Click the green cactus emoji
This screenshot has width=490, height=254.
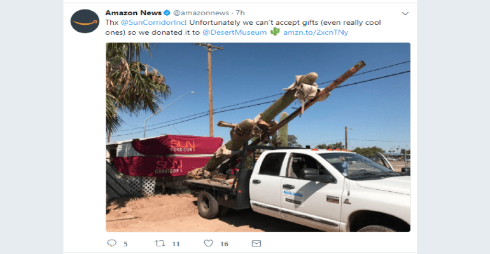point(275,32)
